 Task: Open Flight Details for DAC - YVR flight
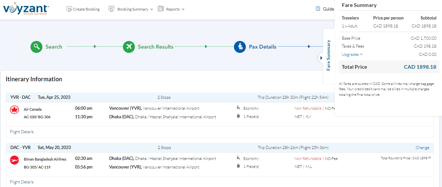coord(22,182)
